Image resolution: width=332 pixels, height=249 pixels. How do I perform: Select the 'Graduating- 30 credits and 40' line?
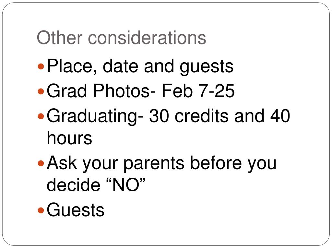(168, 116)
